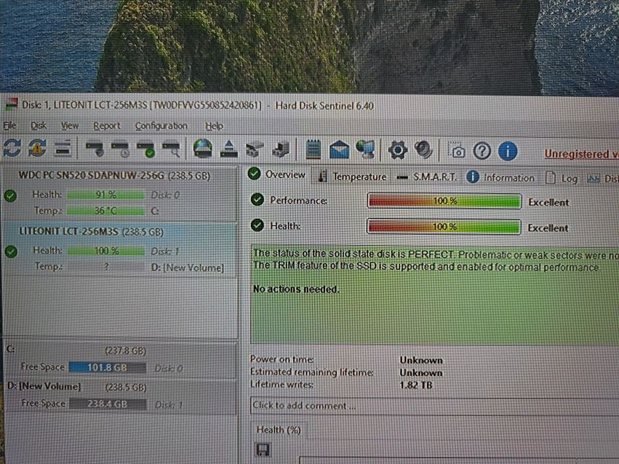Select the D: [New Volume] partition entry
The image size is (619, 464).
point(119,396)
